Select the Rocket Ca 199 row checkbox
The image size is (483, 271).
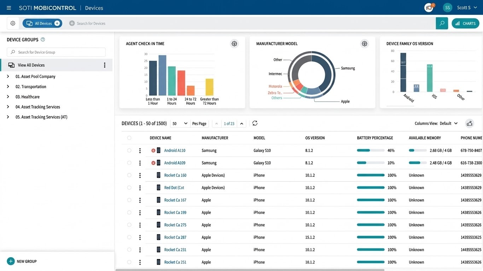click(x=129, y=212)
